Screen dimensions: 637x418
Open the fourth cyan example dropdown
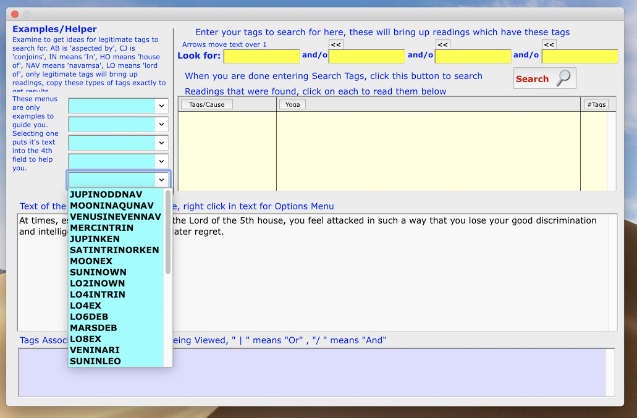[x=118, y=161]
